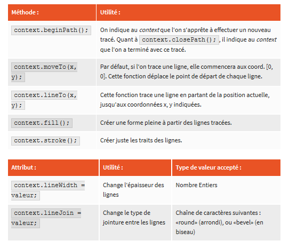Click the context.fill(); code snippet
Image resolution: width=289 pixels, height=249 pixels.
click(42, 123)
